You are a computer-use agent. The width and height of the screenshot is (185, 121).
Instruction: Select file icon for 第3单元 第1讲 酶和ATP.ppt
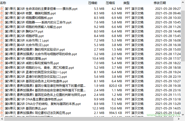(x=2, y=31)
